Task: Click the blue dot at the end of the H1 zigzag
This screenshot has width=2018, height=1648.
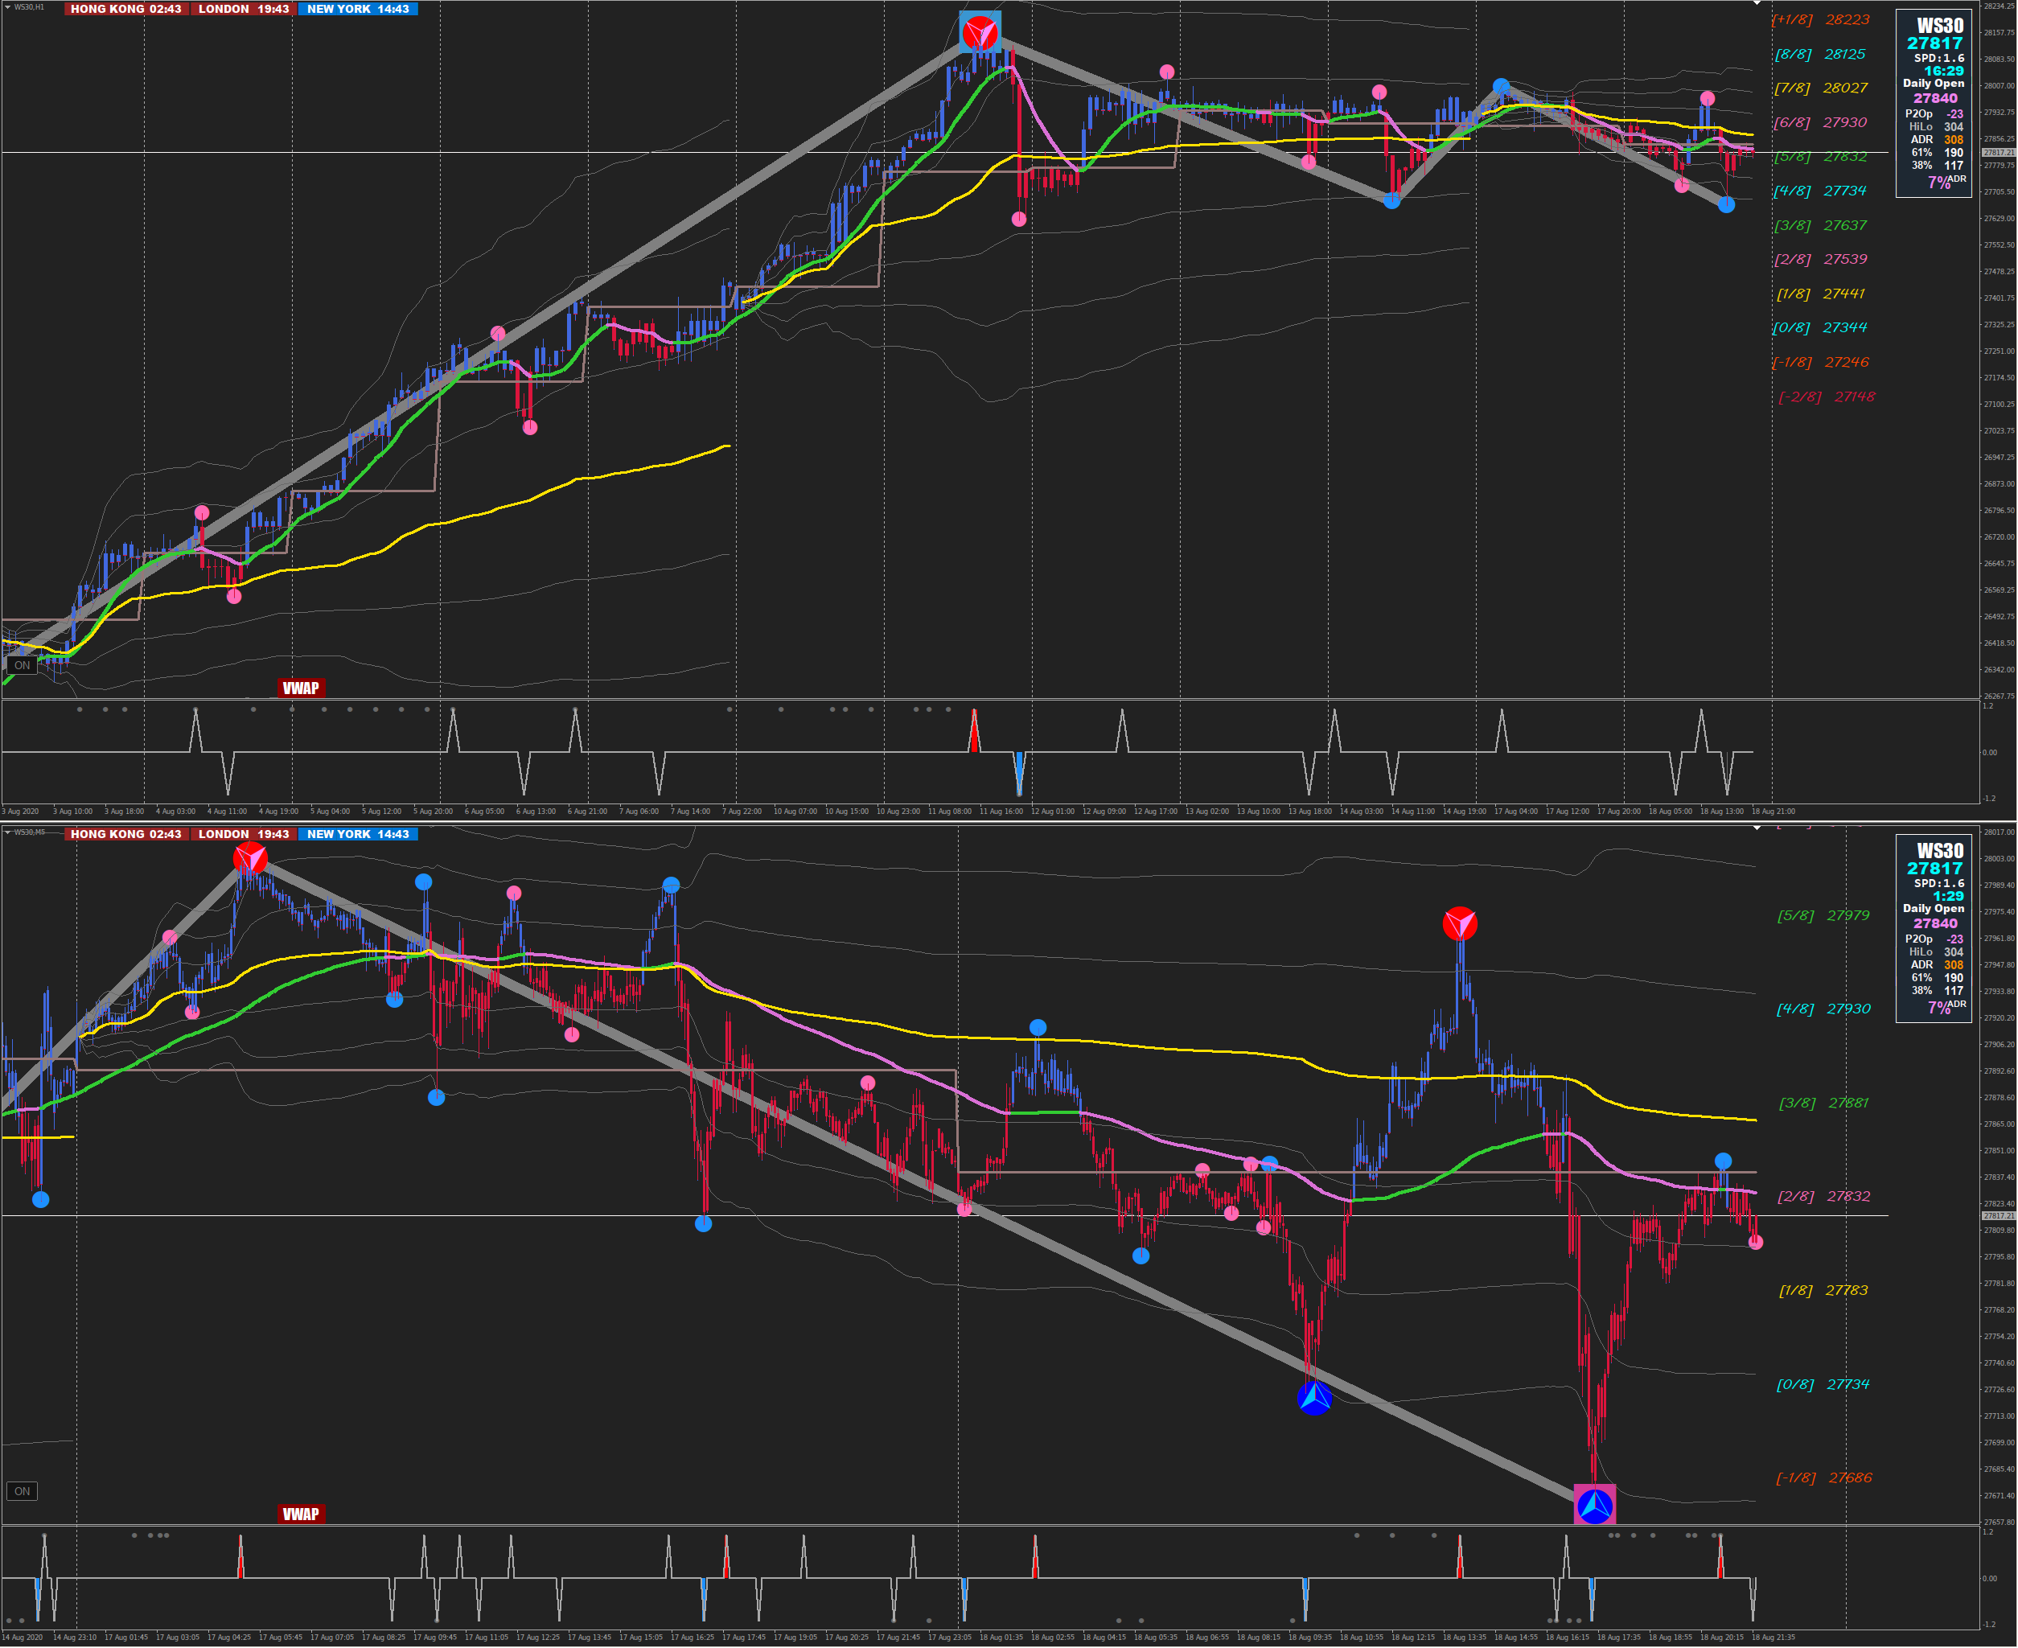Action: pyautogui.click(x=1727, y=204)
